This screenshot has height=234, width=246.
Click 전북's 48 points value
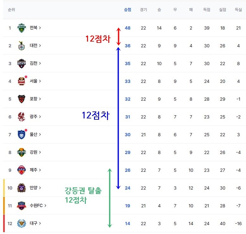pyautogui.click(x=128, y=28)
